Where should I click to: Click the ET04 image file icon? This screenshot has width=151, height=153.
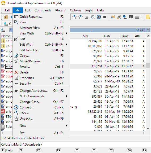[3, 116]
